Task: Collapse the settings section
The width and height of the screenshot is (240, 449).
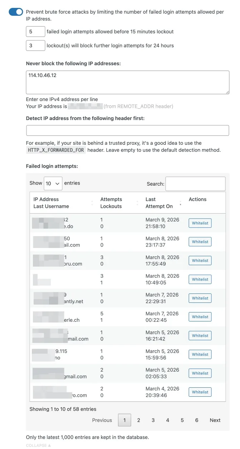Action: pos(38,445)
